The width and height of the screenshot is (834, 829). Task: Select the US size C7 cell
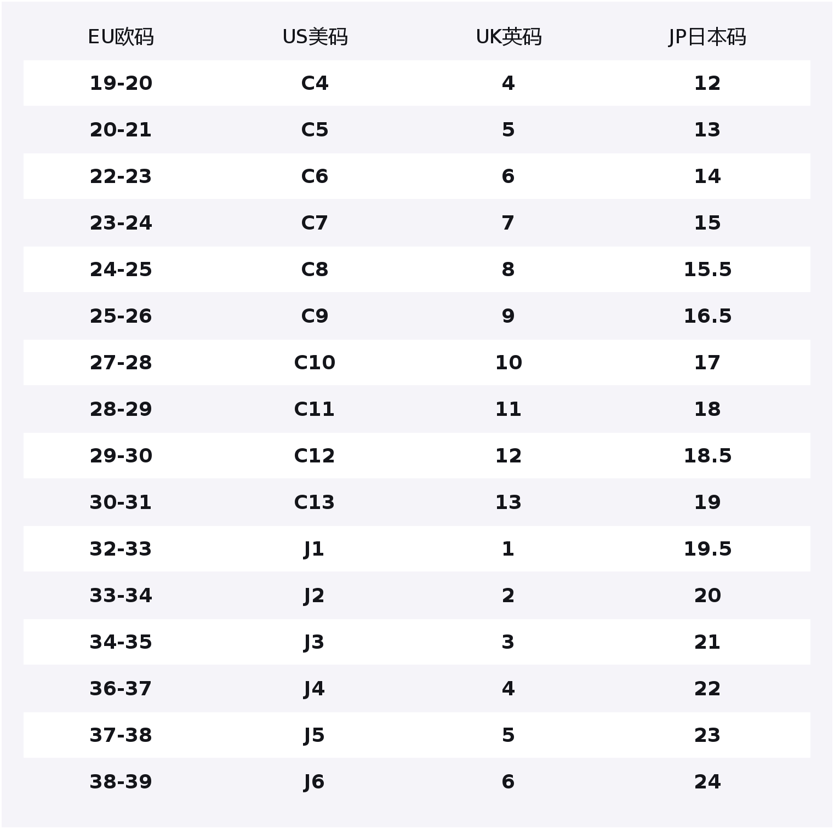coord(315,223)
